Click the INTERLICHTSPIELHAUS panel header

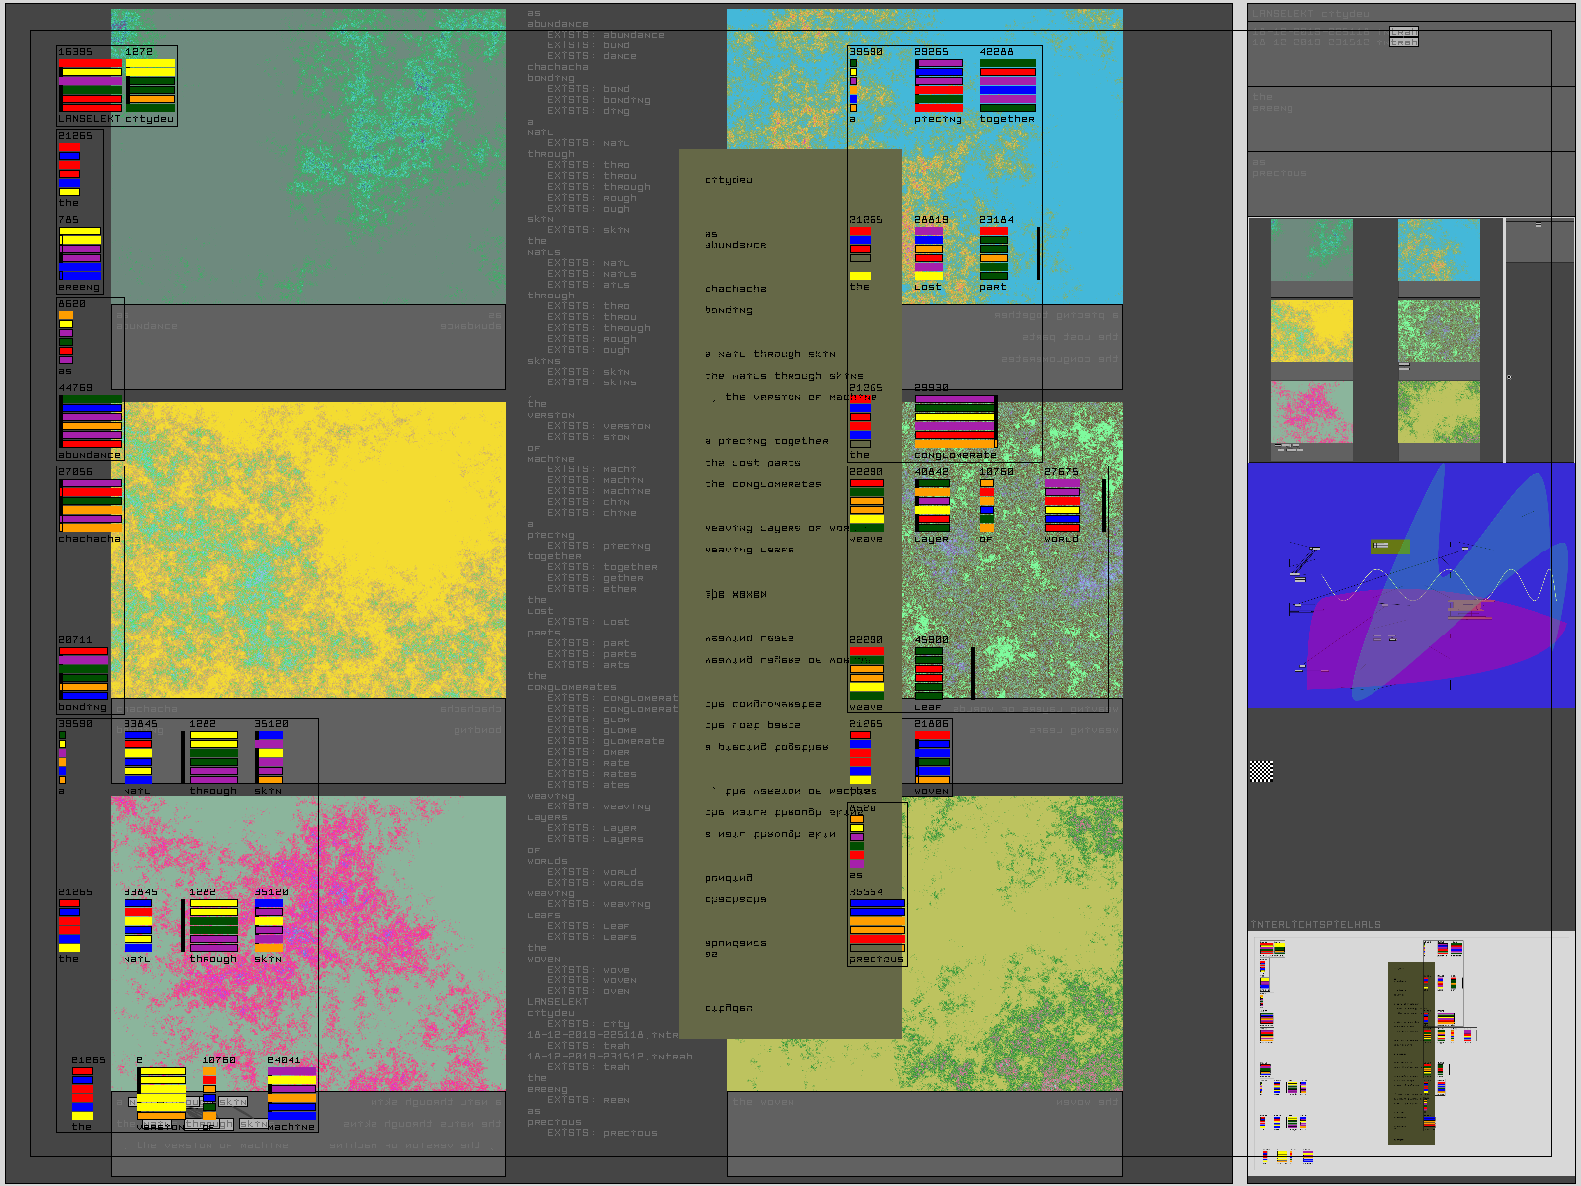1315,925
